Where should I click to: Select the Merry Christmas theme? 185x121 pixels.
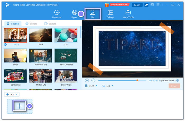click(x=66, y=55)
